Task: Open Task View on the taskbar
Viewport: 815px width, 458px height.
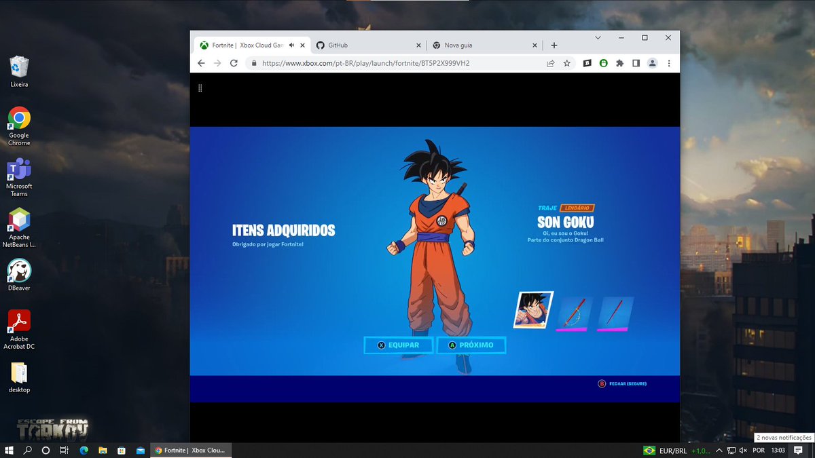Action: click(x=64, y=450)
